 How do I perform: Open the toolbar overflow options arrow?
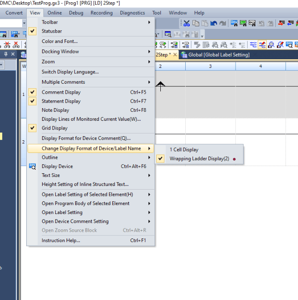click(202, 36)
